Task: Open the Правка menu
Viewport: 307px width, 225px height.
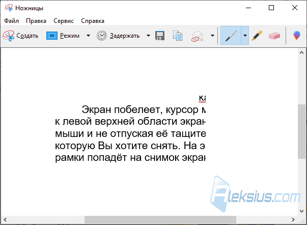Action: click(x=36, y=21)
